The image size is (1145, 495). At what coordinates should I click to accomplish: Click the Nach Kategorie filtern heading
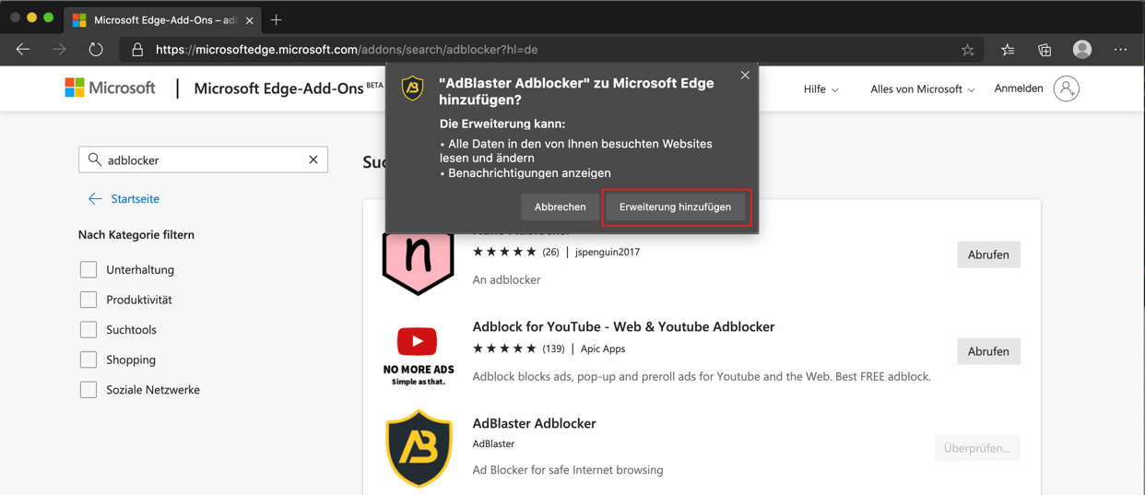[136, 234]
